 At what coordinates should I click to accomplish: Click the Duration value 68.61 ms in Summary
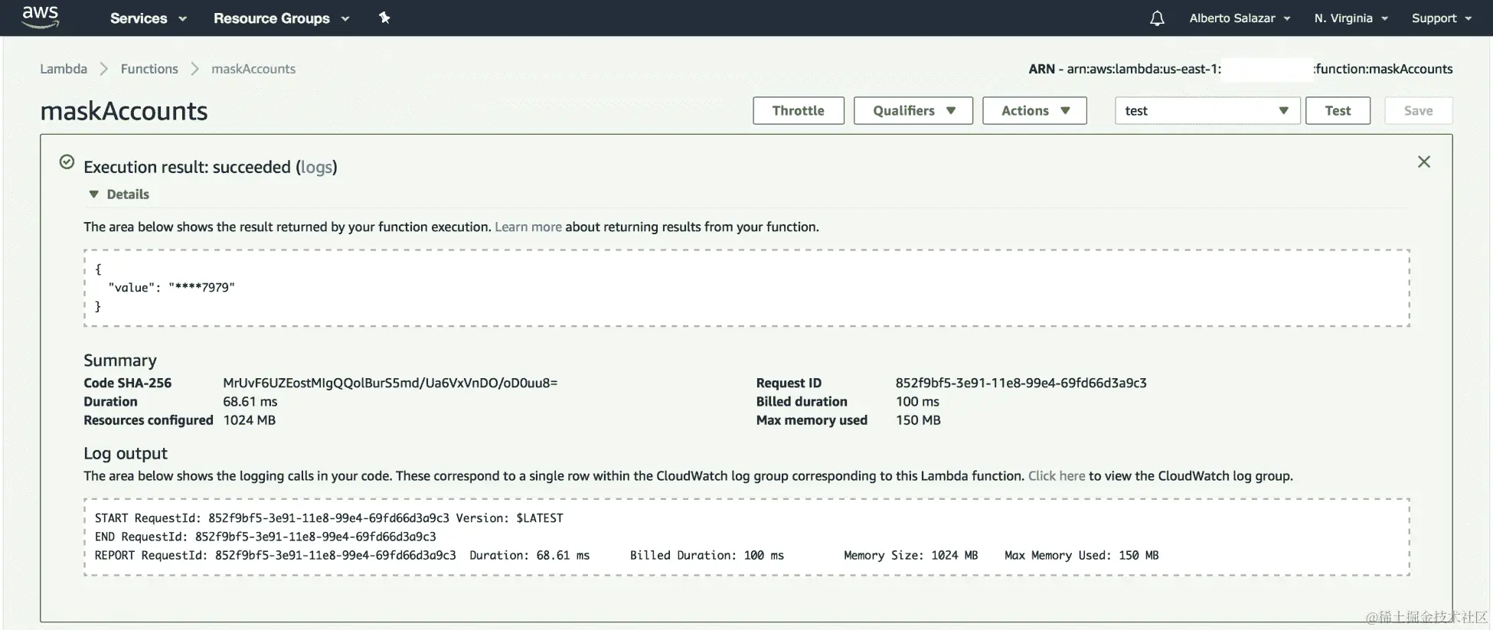pyautogui.click(x=250, y=402)
